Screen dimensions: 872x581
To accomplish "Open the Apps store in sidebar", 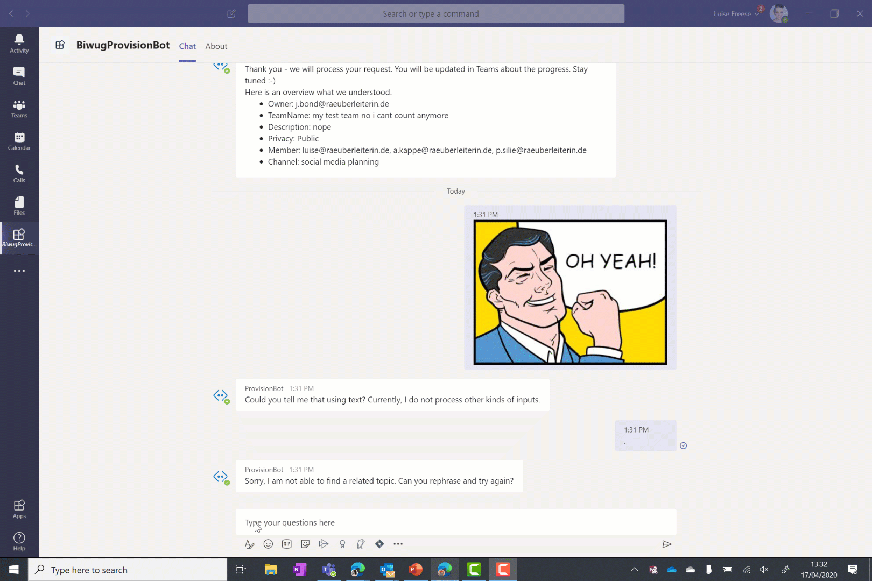I will coord(19,508).
